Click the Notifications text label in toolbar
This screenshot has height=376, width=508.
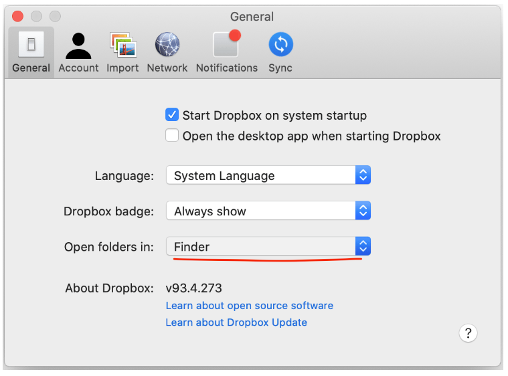[x=226, y=68]
